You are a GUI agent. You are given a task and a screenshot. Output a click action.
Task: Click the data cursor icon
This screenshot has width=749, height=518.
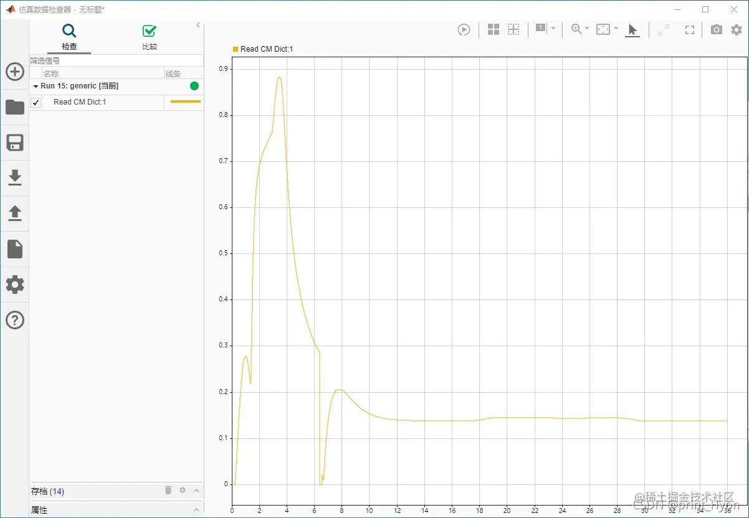click(x=541, y=28)
